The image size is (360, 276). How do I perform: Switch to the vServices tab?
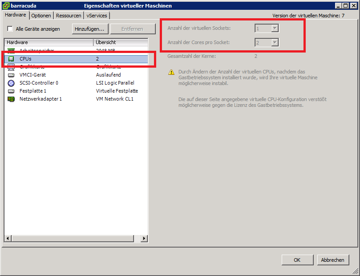97,16
